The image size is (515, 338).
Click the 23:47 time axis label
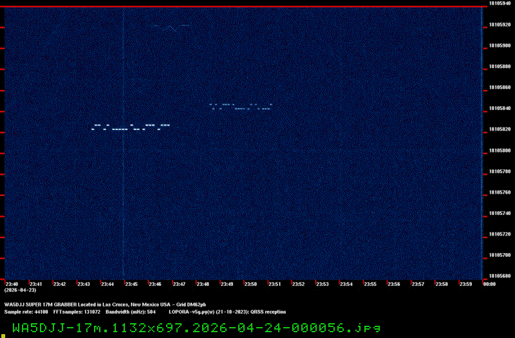point(179,284)
